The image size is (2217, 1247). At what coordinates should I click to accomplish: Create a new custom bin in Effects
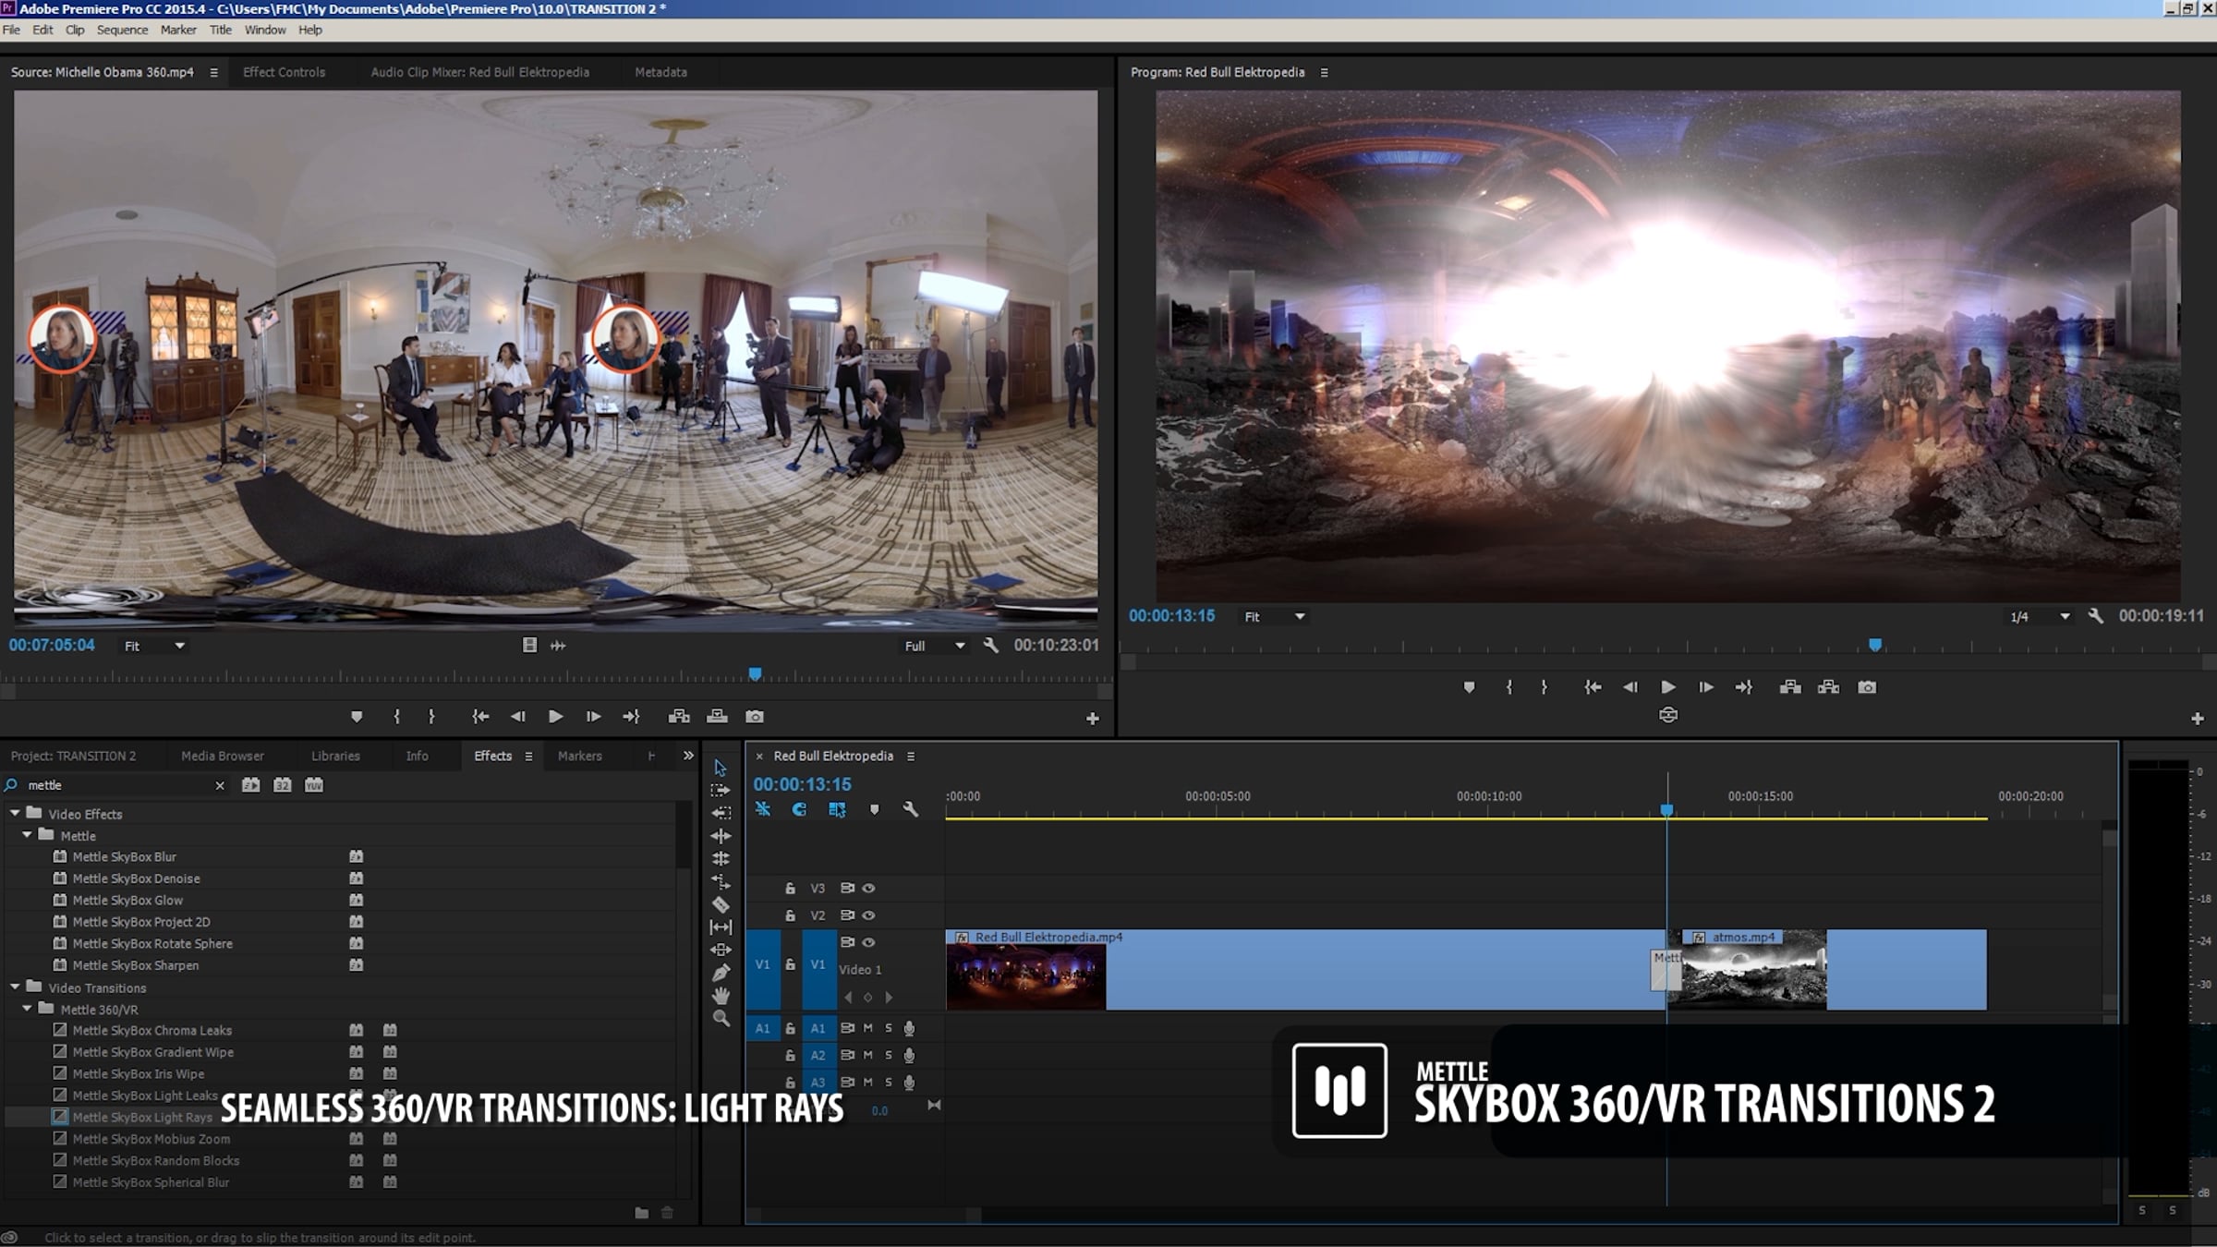[642, 1213]
